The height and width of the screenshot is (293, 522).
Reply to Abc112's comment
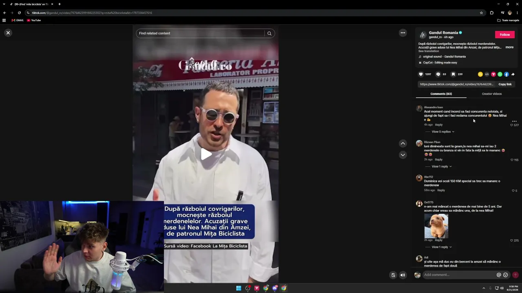pos(441,190)
